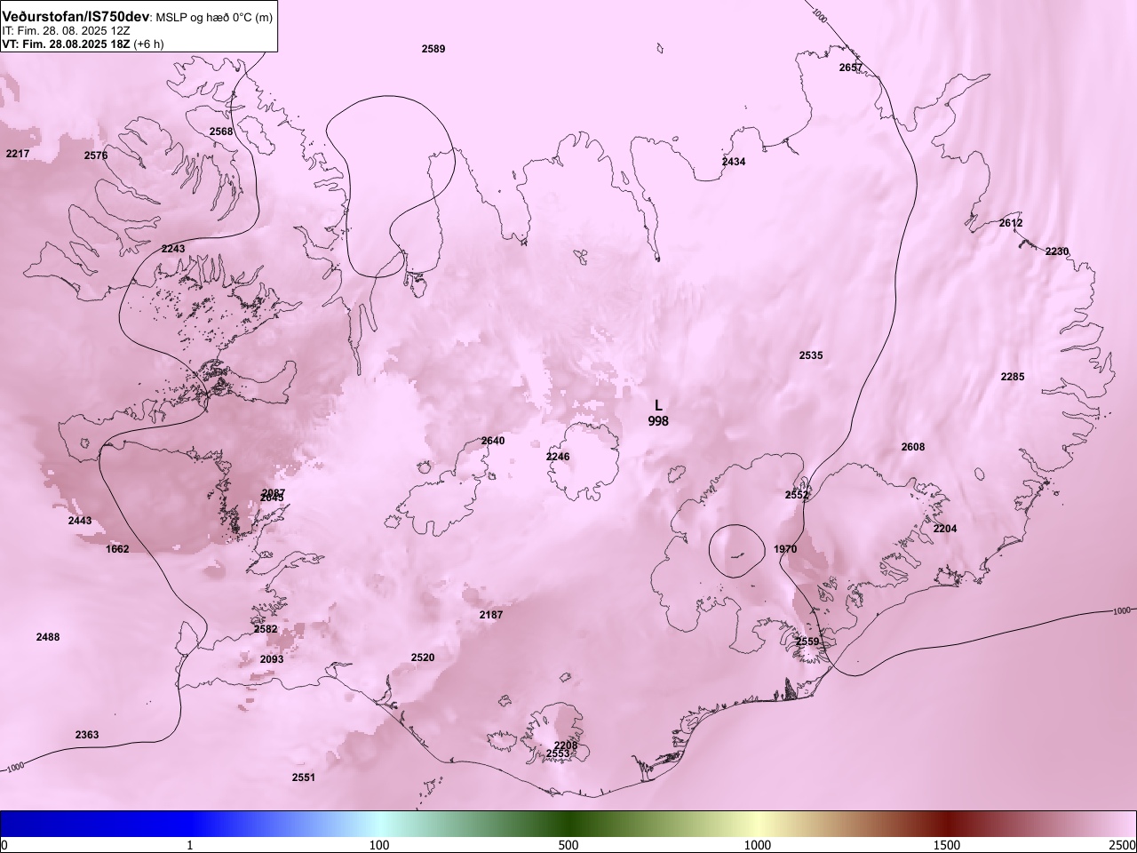Click the 100 tick on the color scale
The image size is (1137, 853).
[x=379, y=845]
